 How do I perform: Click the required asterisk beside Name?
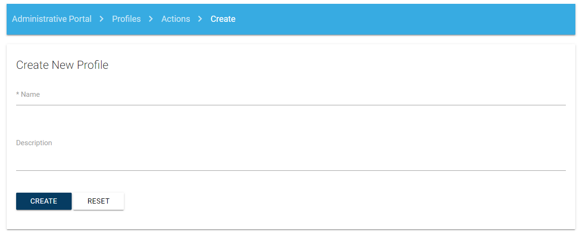pyautogui.click(x=18, y=94)
